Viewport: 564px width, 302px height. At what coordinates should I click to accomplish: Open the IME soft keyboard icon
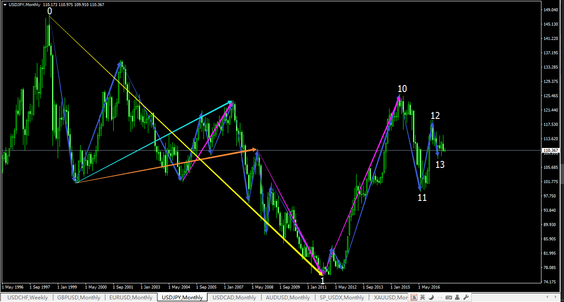449,297
